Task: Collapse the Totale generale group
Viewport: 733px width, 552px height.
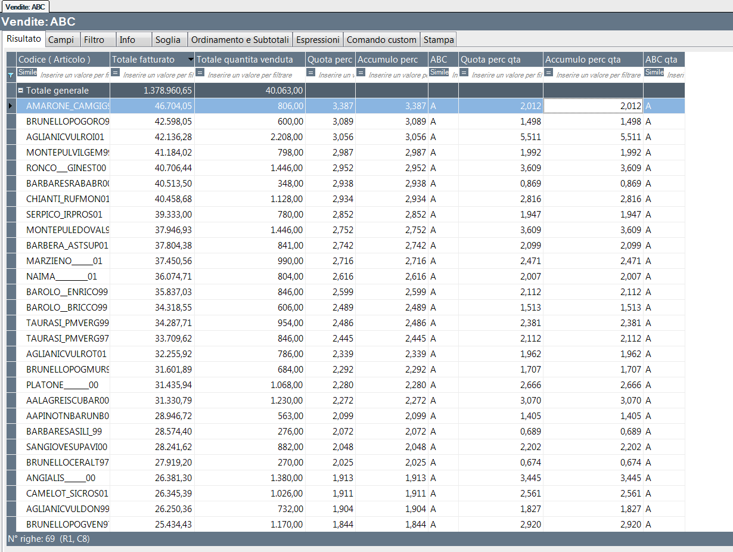Action: coord(21,91)
